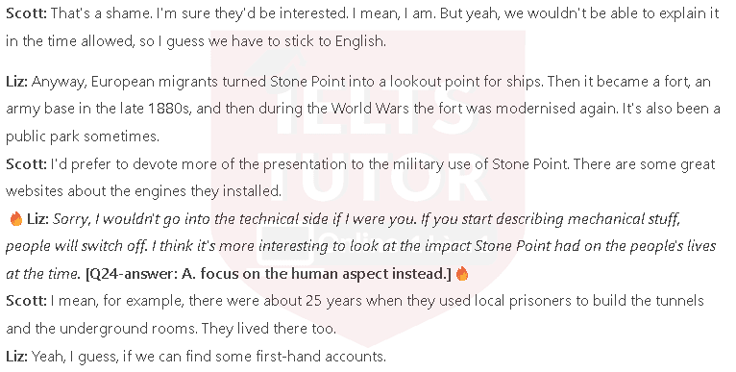Click the 'Liz:' label before 'Anyway, European migrants'
This screenshot has width=736, height=372.
pos(17,82)
